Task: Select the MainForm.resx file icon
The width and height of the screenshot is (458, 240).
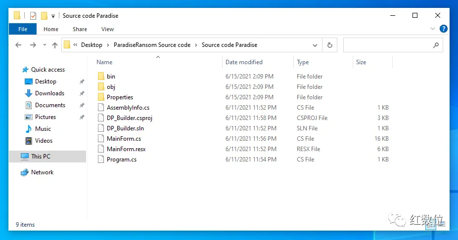Action: click(101, 149)
